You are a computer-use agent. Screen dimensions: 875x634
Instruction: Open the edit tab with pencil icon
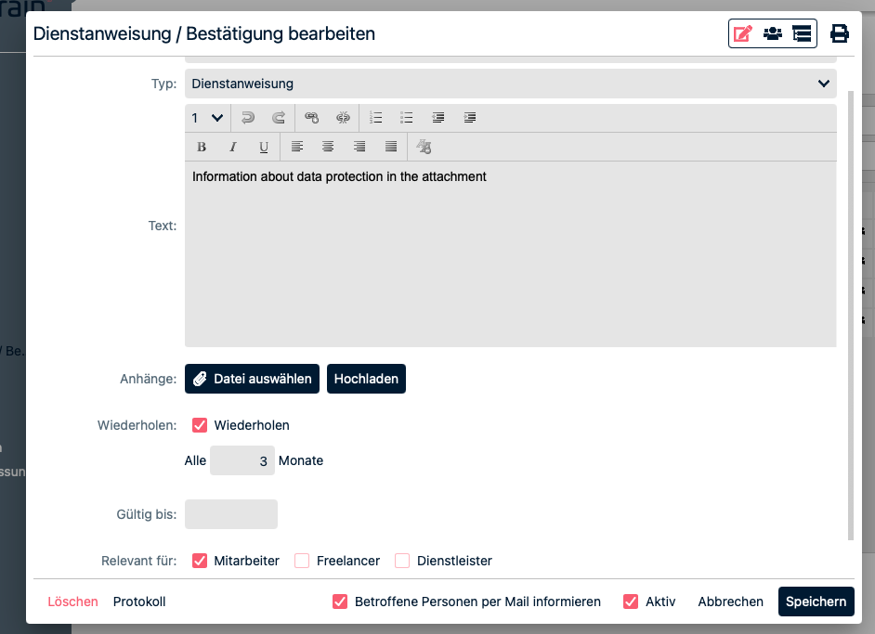pyautogui.click(x=742, y=34)
